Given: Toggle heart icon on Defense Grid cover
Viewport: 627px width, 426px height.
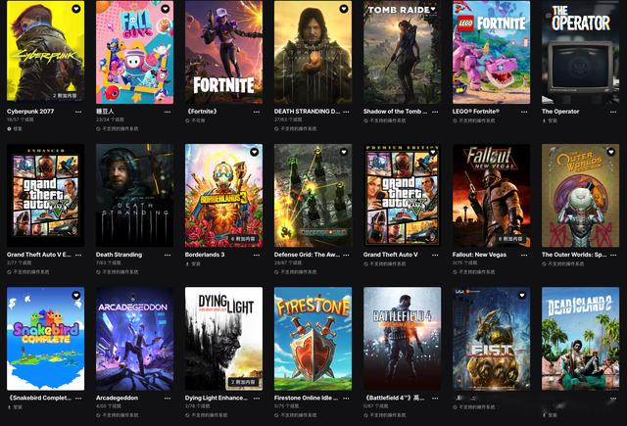Looking at the screenshot, I should point(344,152).
